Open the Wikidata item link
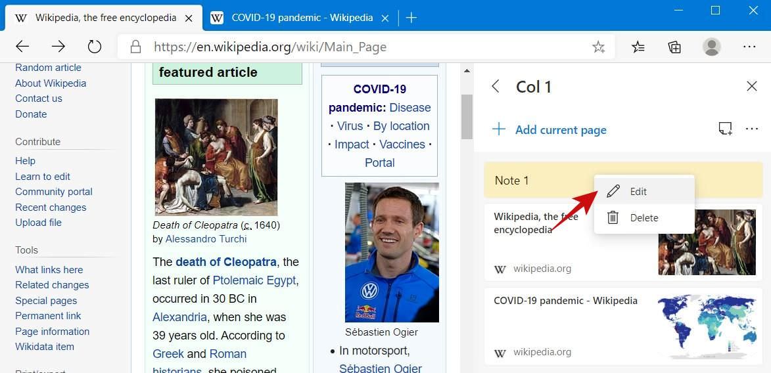The height and width of the screenshot is (373, 771). coord(45,347)
